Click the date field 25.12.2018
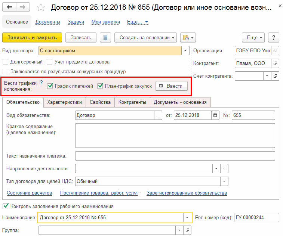This screenshot has width=283, height=236. tap(193, 115)
